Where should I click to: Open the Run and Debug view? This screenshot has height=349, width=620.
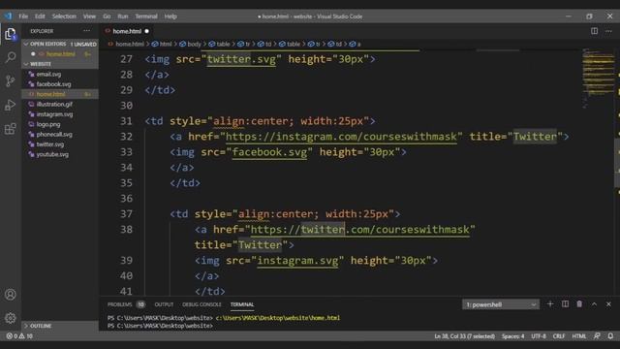tap(11, 105)
